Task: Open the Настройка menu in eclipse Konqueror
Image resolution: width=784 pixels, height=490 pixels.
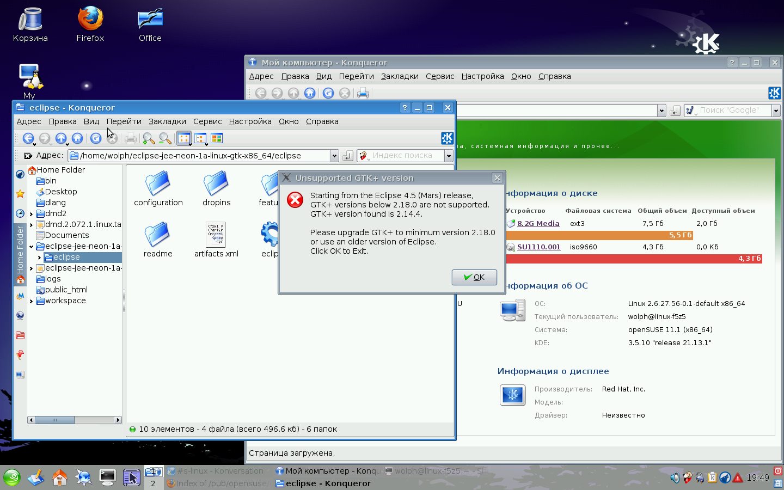Action: [250, 121]
